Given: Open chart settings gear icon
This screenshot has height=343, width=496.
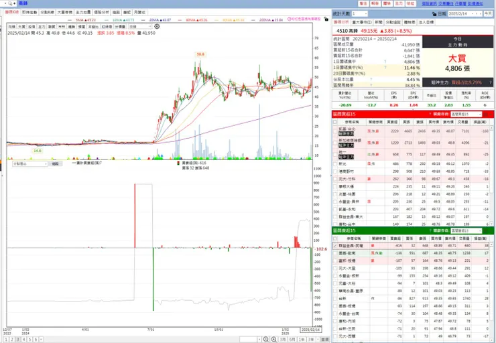Looking at the screenshot, I should coord(157,26).
